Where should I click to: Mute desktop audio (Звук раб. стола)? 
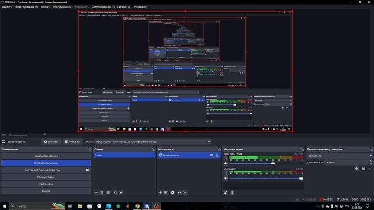[226, 163]
